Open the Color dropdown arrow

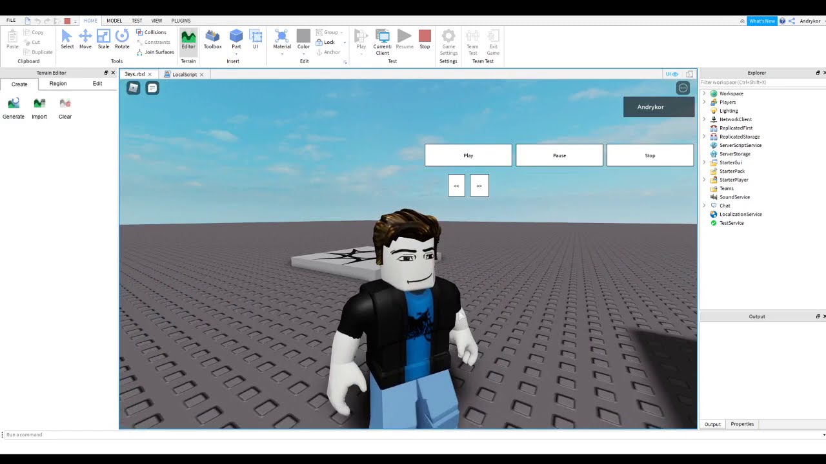click(x=303, y=53)
